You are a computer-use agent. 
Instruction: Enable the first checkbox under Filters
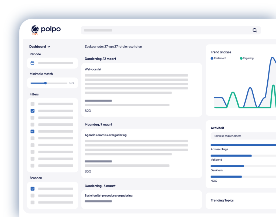coord(32,104)
